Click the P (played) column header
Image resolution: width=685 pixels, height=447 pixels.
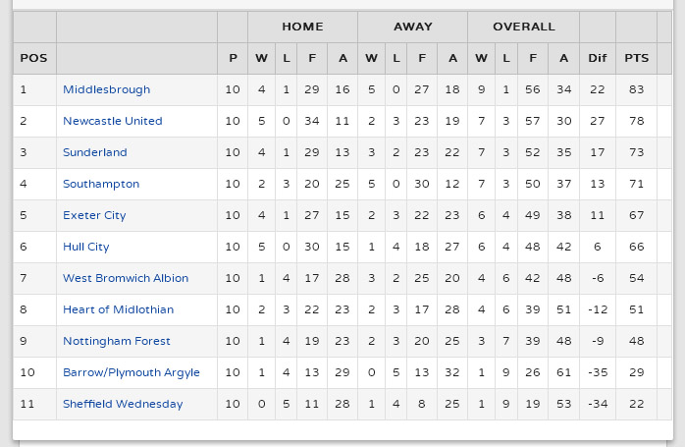click(x=233, y=58)
